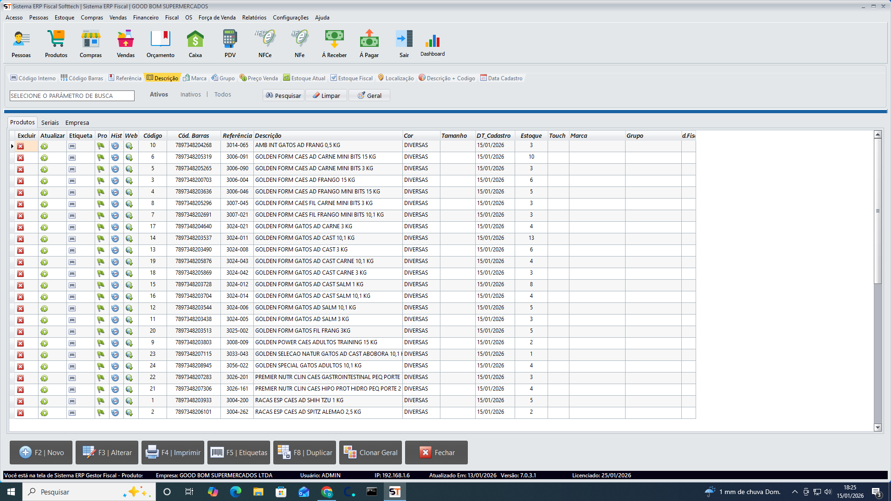
Task: Open the Fiscal menu
Action: 172,17
